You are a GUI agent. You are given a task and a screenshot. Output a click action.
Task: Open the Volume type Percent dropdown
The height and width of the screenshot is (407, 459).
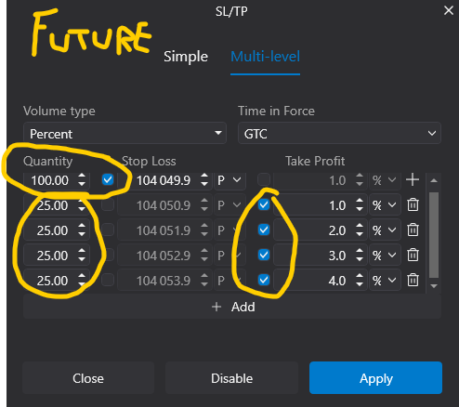tap(125, 134)
